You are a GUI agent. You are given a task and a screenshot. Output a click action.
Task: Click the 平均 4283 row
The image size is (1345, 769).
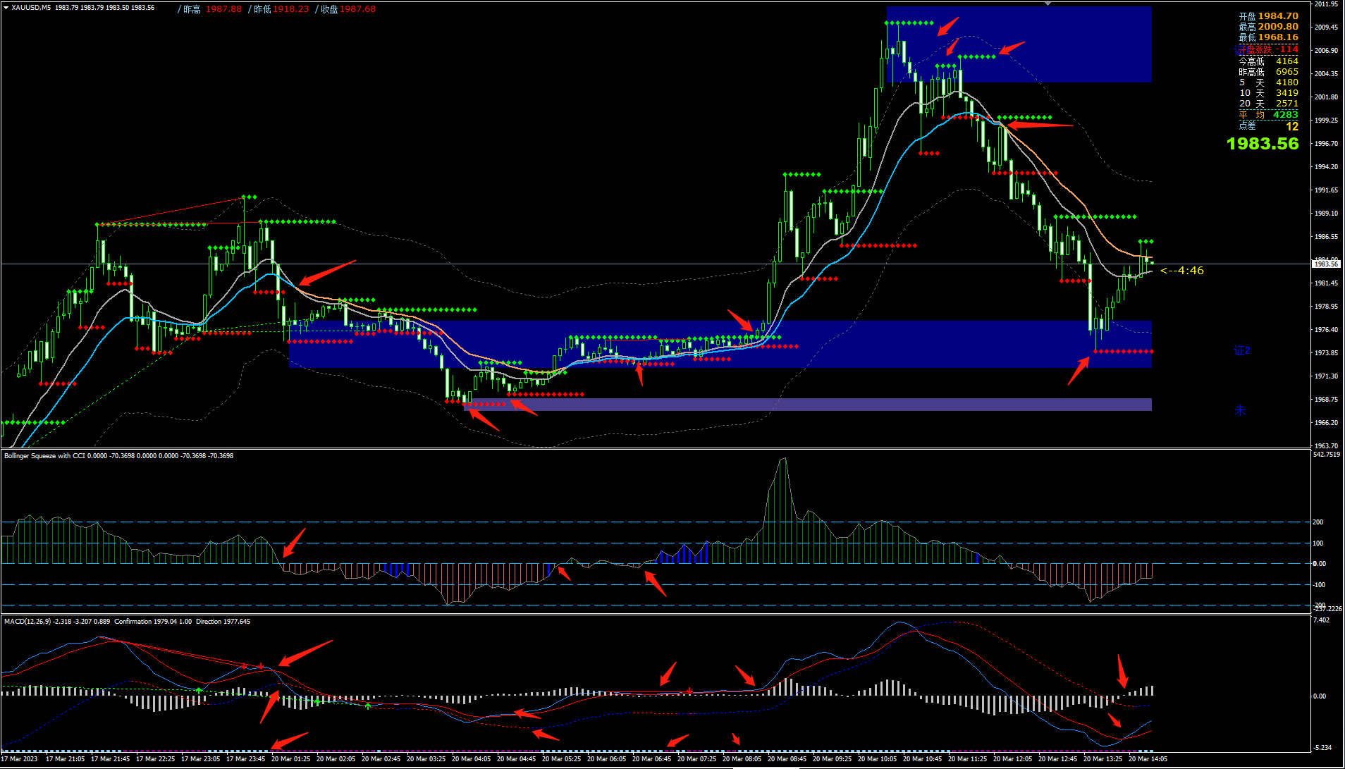1268,115
